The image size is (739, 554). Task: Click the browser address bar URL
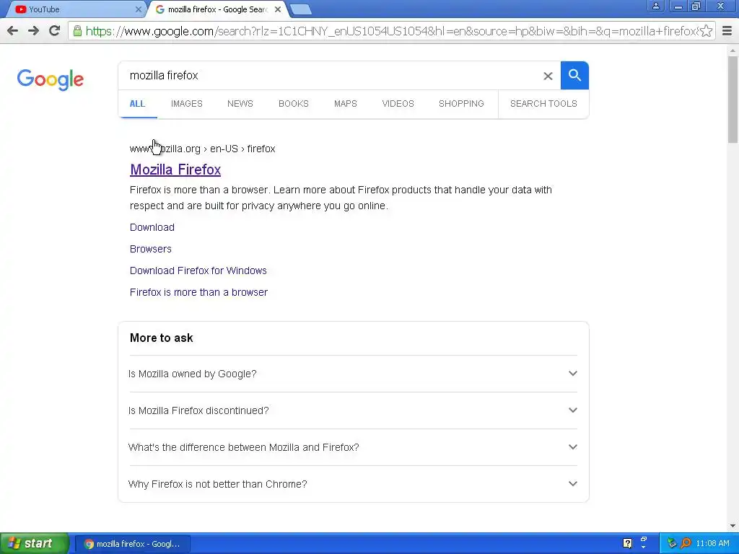point(391,31)
